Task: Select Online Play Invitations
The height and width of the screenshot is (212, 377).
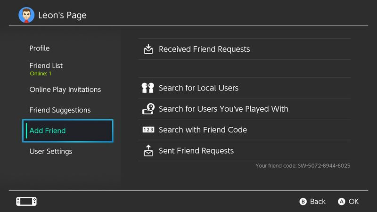Action: (x=65, y=90)
